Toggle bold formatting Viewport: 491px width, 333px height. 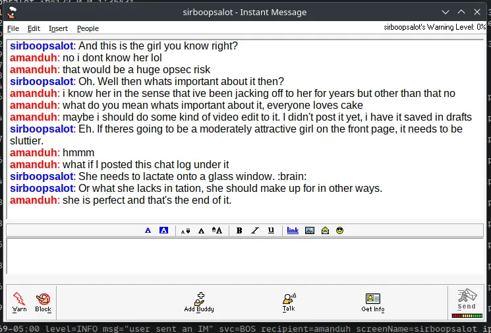tap(239, 231)
